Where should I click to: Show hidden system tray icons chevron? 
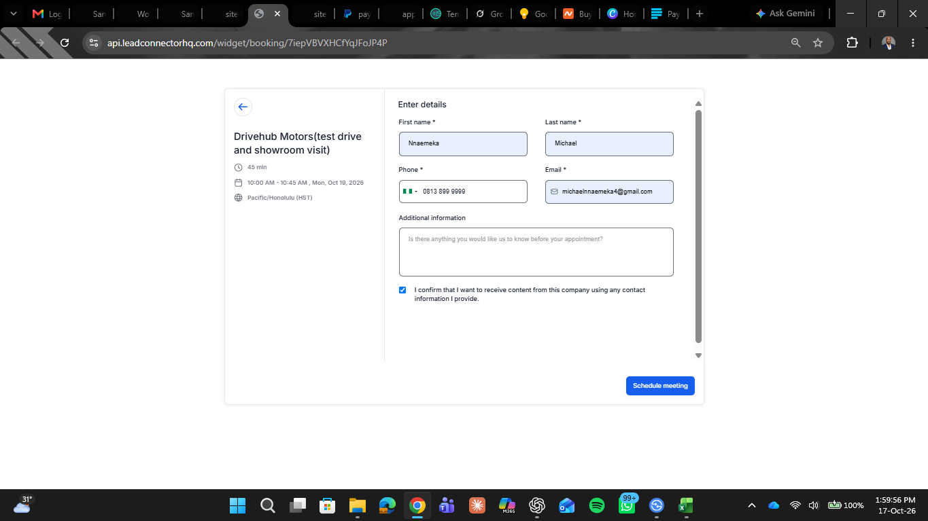pos(752,505)
